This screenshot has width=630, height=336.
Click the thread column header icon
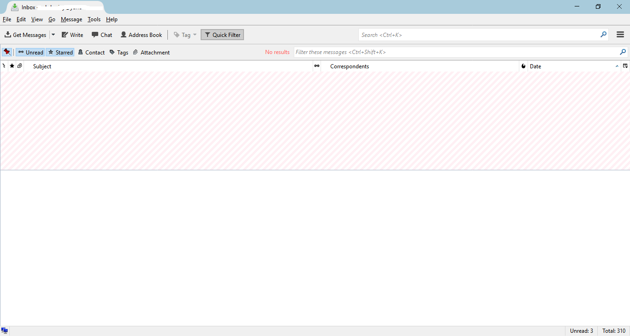(4, 66)
